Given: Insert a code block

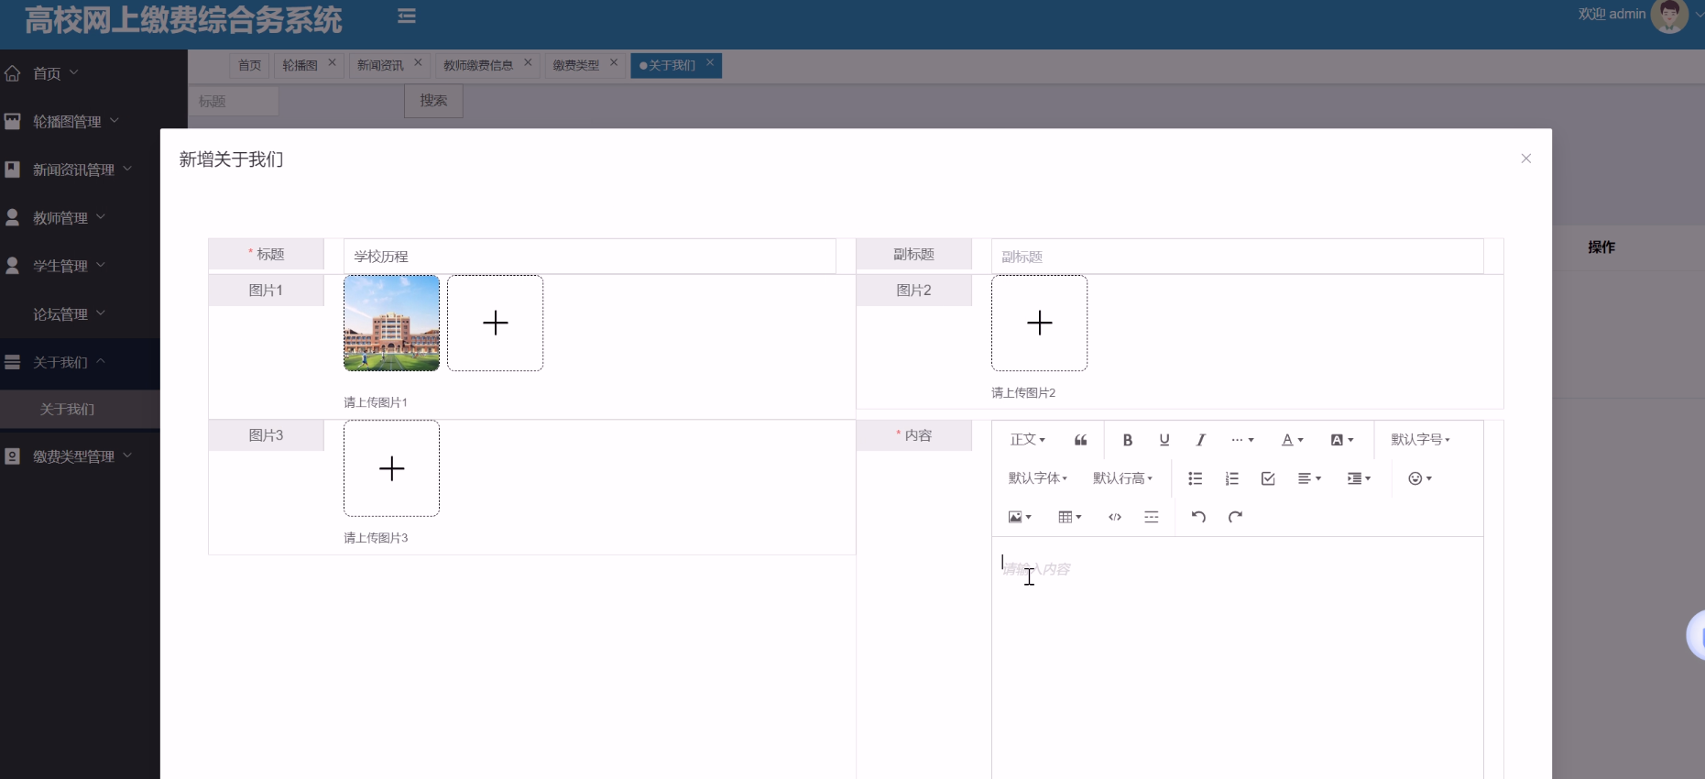Looking at the screenshot, I should 1115,517.
